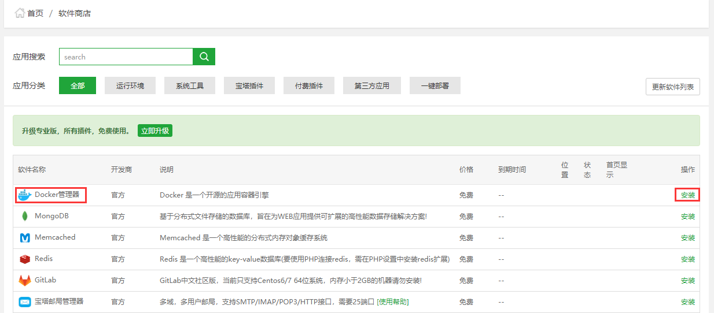Click Docker管理器 name text
The image size is (714, 313).
click(x=57, y=195)
